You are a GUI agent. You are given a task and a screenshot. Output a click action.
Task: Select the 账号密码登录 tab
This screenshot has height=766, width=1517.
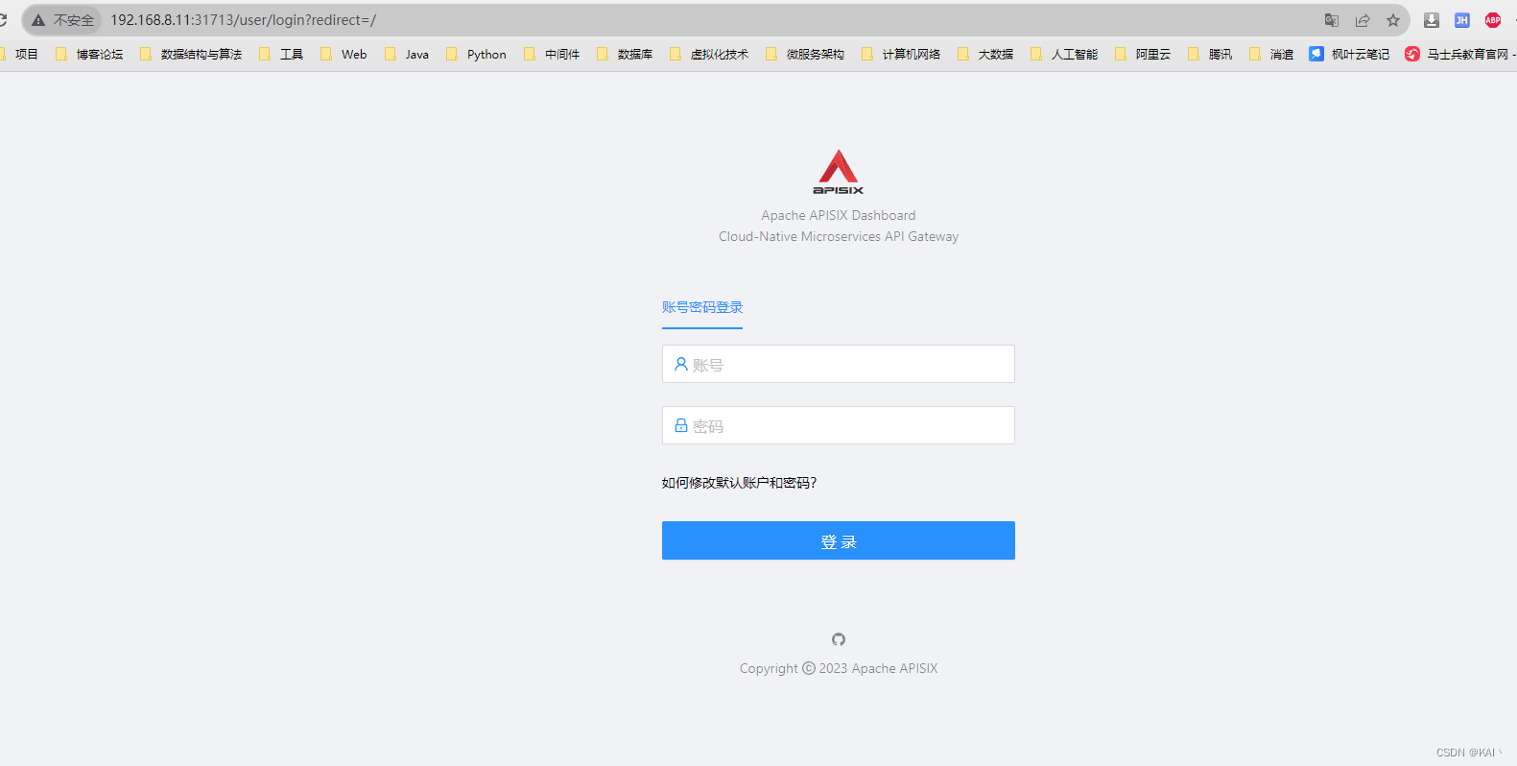coord(702,307)
